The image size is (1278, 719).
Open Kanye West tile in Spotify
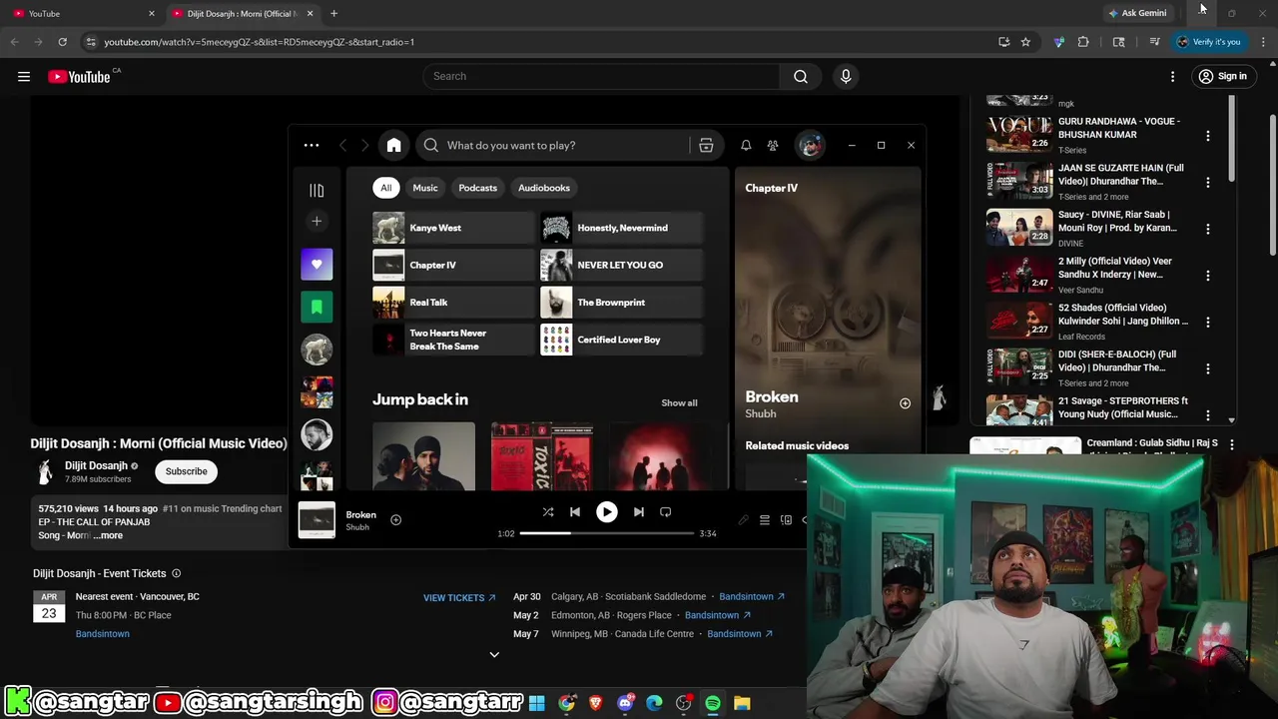click(x=453, y=228)
